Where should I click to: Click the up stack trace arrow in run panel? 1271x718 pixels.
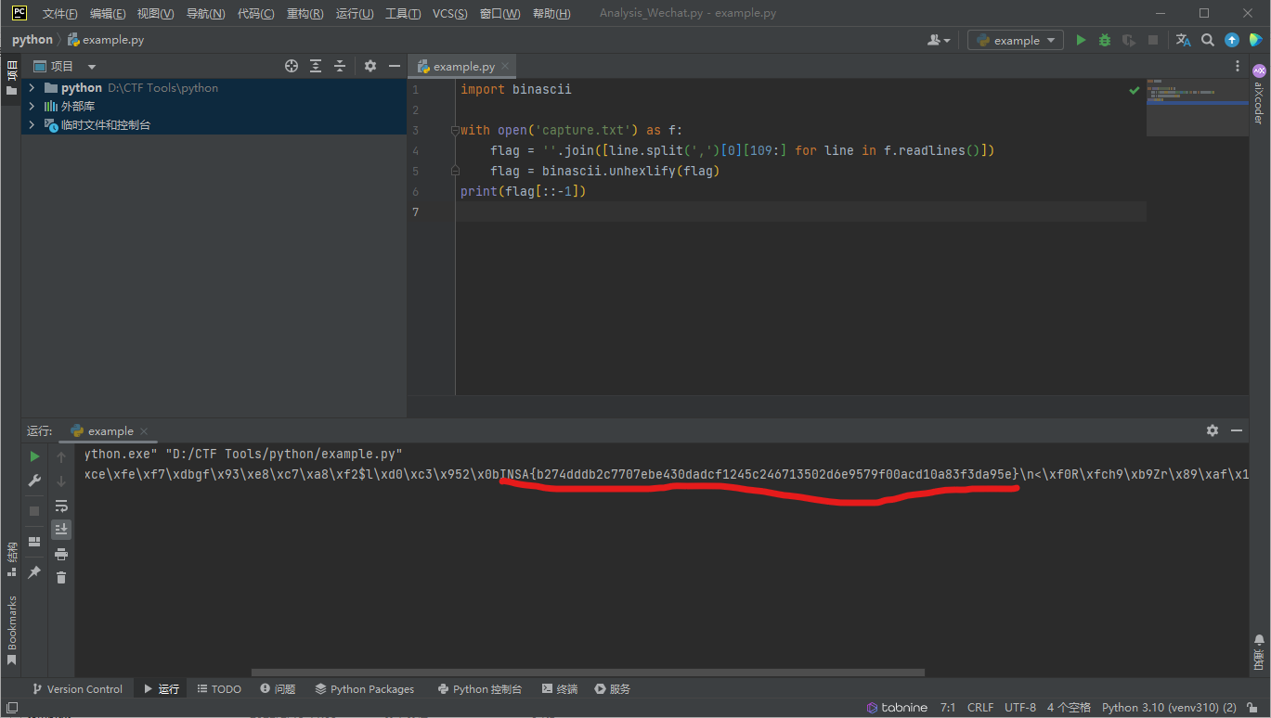(x=61, y=456)
